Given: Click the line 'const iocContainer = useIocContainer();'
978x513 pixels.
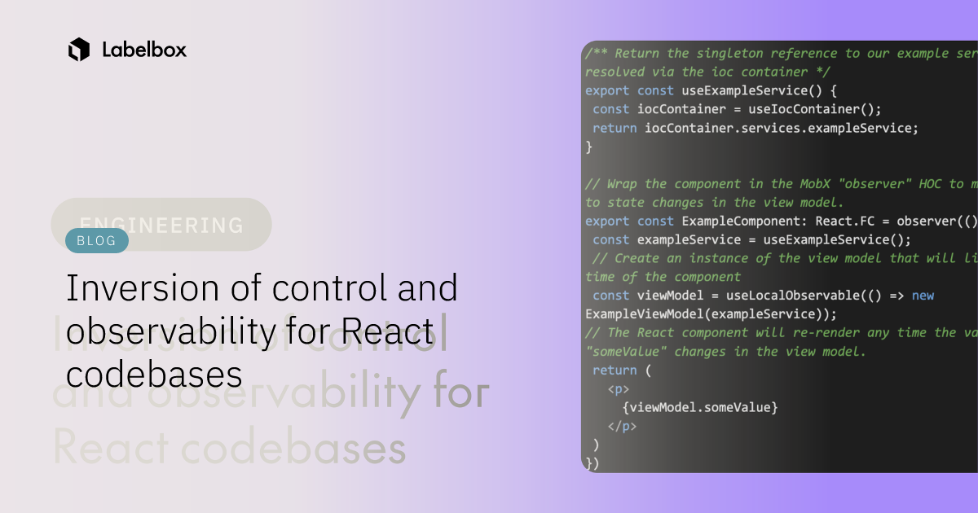Looking at the screenshot, I should (x=738, y=109).
